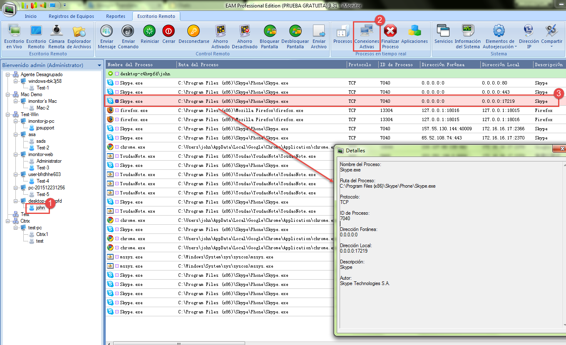Viewport: 566px width, 345px height.
Task: Check Skype.exe row with local 0.0.0.0:443
Action: coord(117,92)
